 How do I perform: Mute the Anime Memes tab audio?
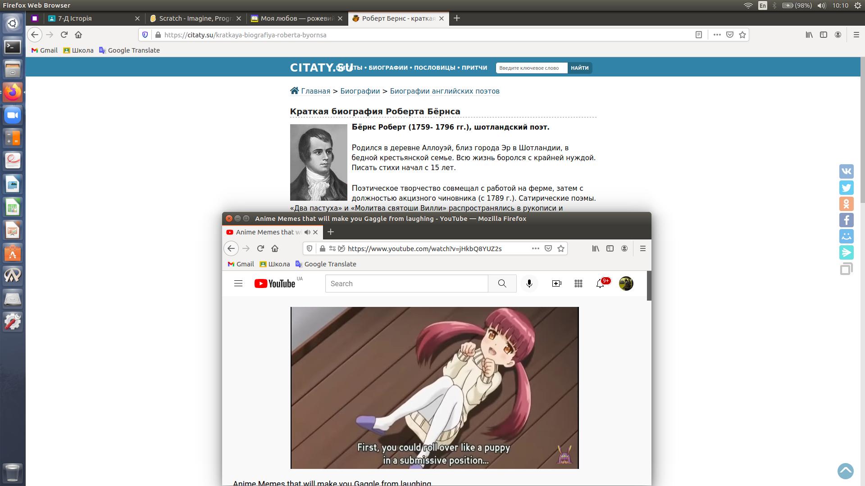click(307, 232)
